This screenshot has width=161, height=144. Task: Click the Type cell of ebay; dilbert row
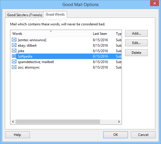(x=118, y=46)
